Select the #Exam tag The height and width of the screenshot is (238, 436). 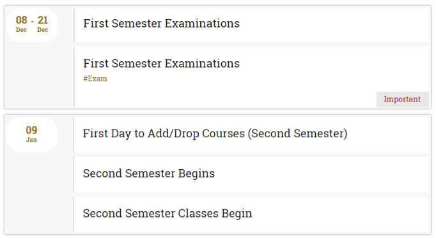point(95,78)
